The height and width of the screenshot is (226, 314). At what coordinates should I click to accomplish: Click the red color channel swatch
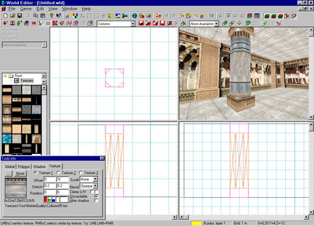point(45,199)
